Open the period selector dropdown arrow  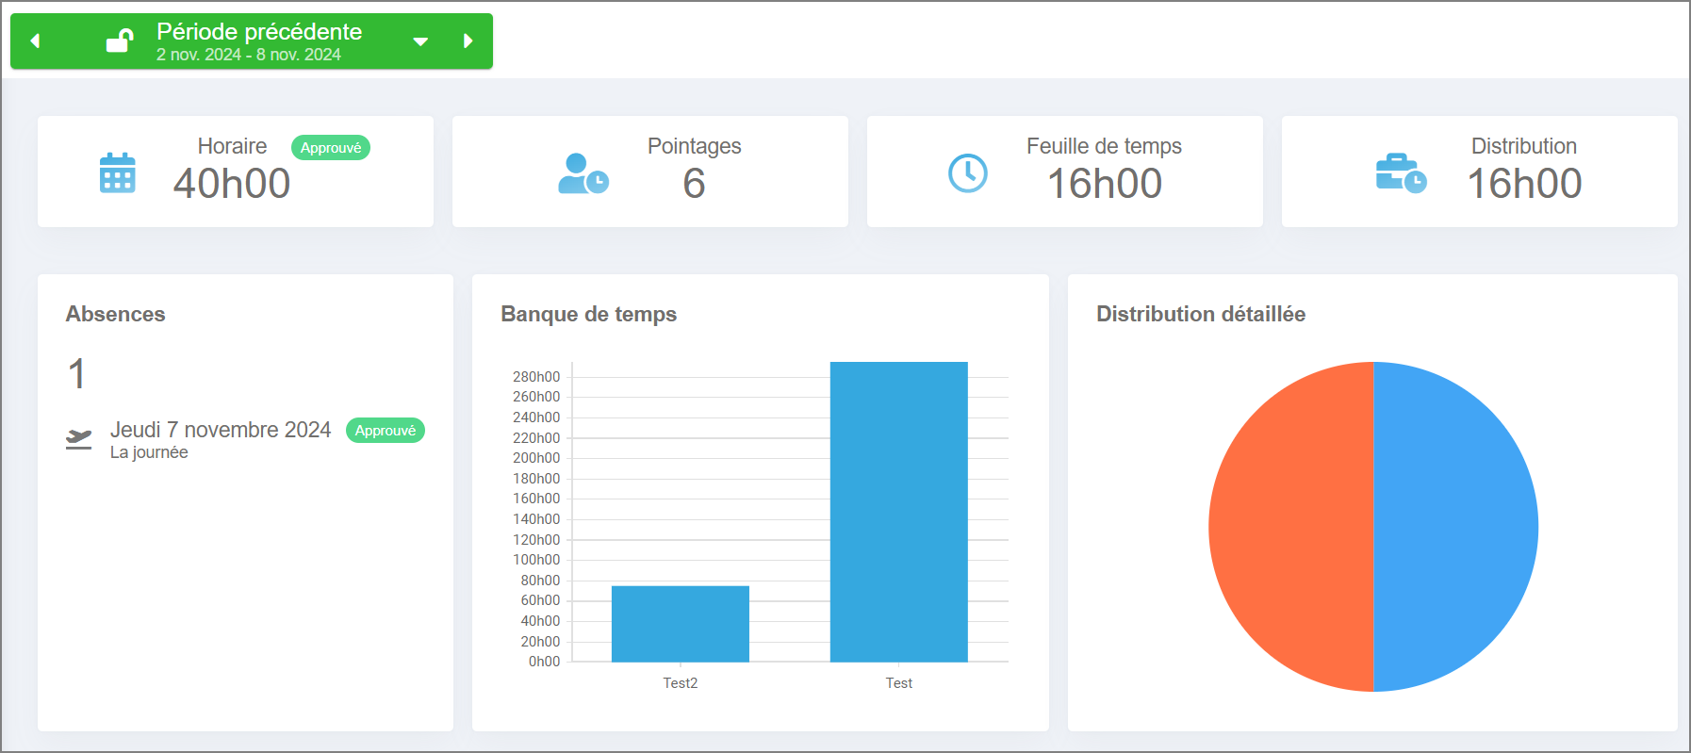[420, 41]
